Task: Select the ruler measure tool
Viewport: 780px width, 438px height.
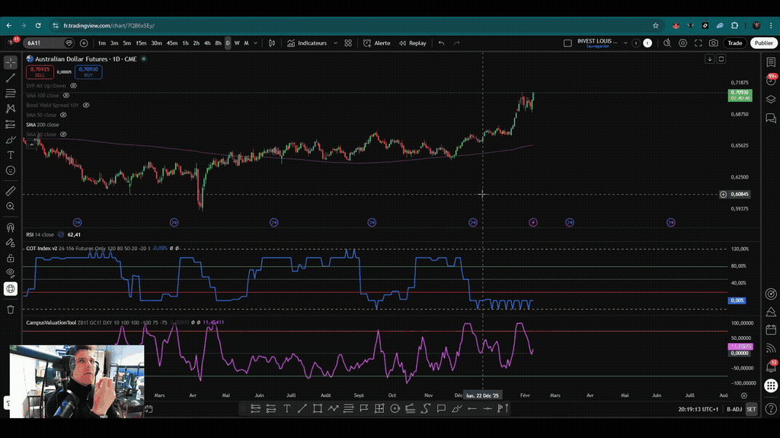Action: pyautogui.click(x=11, y=191)
